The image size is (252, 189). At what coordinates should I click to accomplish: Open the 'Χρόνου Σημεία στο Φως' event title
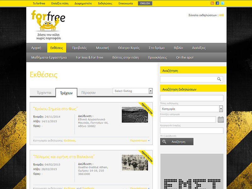55,109
